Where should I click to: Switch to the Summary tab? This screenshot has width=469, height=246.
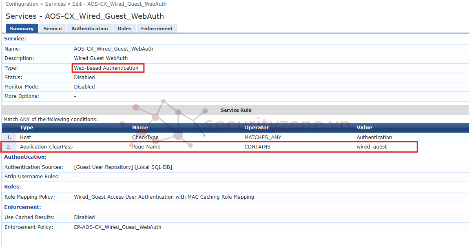coord(22,29)
